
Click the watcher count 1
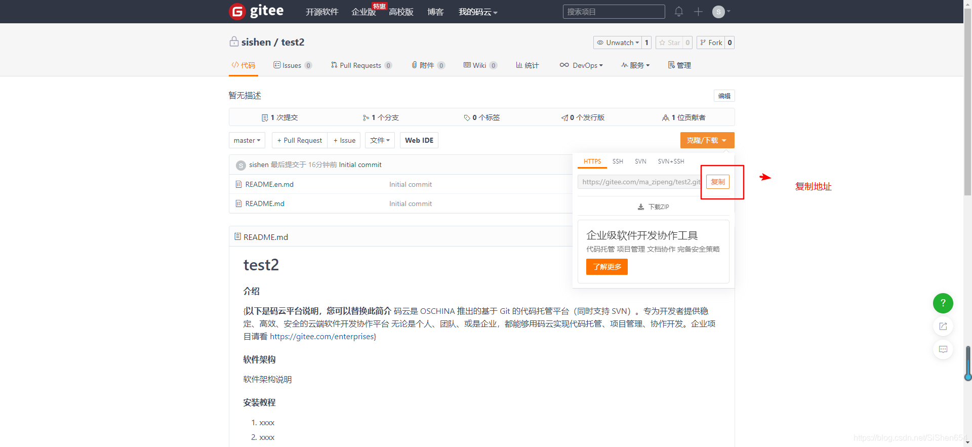(x=646, y=43)
